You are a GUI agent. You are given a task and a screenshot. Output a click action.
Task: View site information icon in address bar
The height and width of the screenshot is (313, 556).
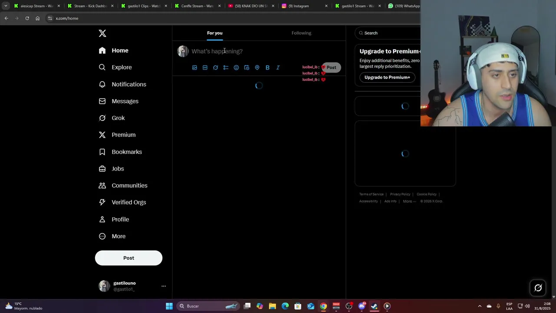point(50,18)
